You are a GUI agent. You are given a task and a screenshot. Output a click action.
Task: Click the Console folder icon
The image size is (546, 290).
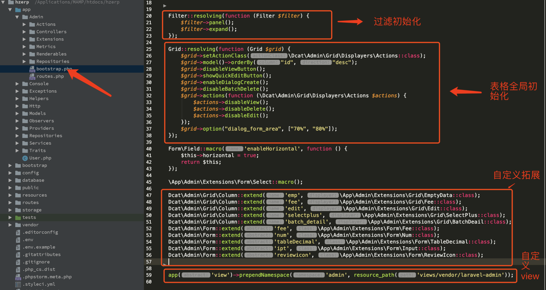pyautogui.click(x=25, y=84)
